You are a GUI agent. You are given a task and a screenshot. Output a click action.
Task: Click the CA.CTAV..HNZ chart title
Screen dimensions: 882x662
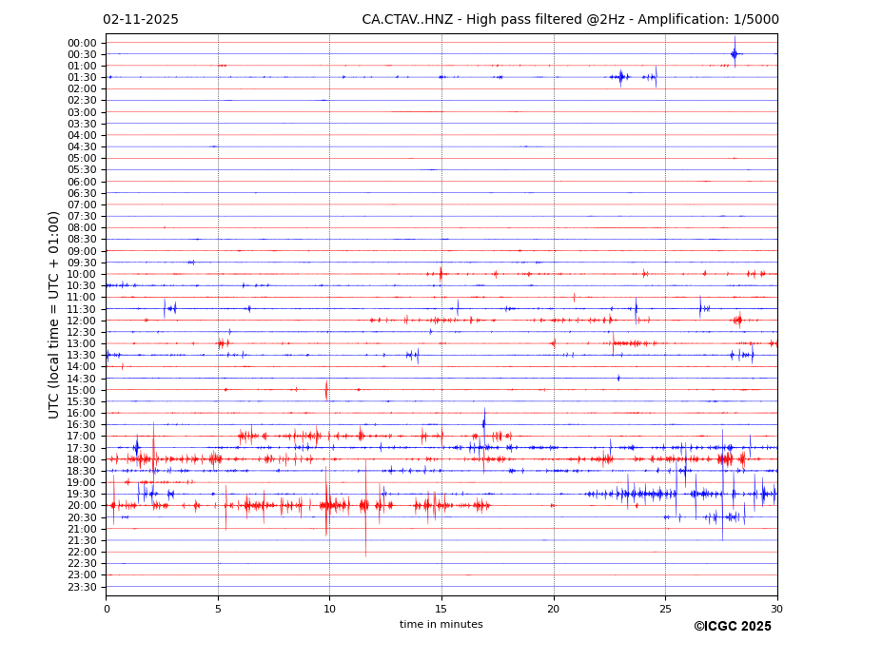pyautogui.click(x=569, y=20)
